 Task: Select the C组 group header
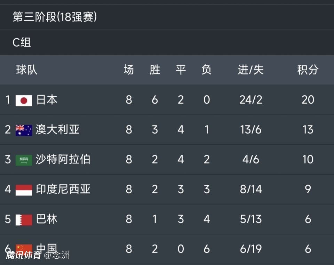[22, 42]
